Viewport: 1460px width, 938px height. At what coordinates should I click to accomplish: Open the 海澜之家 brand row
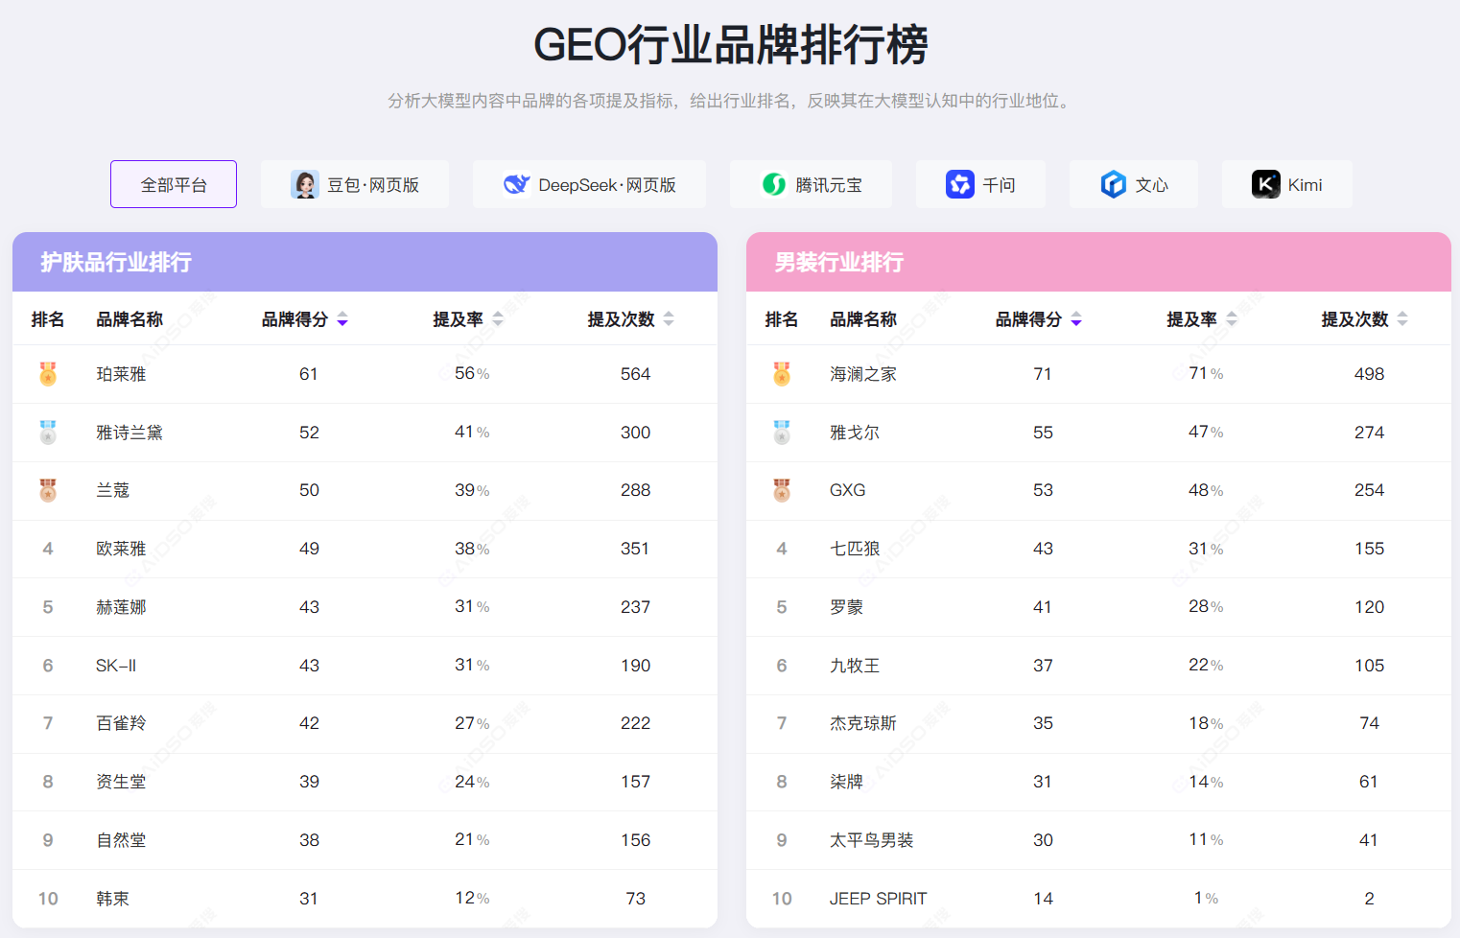point(863,374)
